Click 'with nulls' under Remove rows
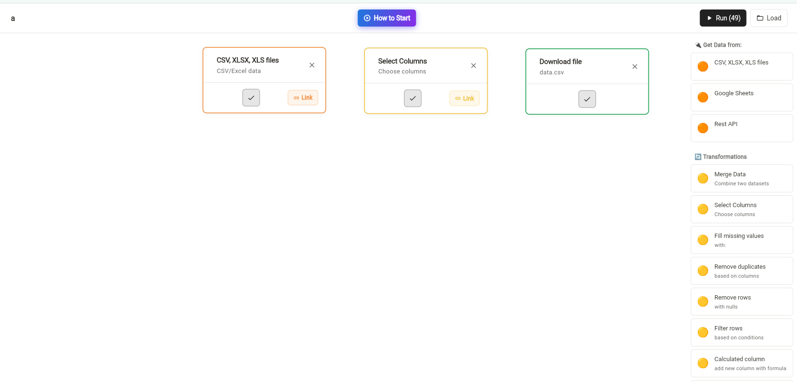The height and width of the screenshot is (382, 797). pyautogui.click(x=726, y=307)
